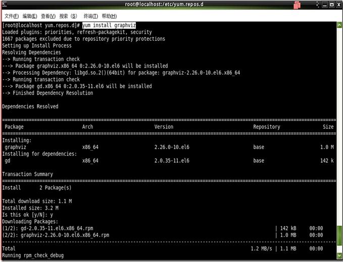Click the highlighted 'yum install graphviz' command

click(109, 25)
